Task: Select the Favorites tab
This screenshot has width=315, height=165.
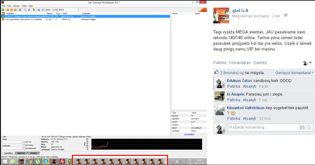Action: click(9, 153)
